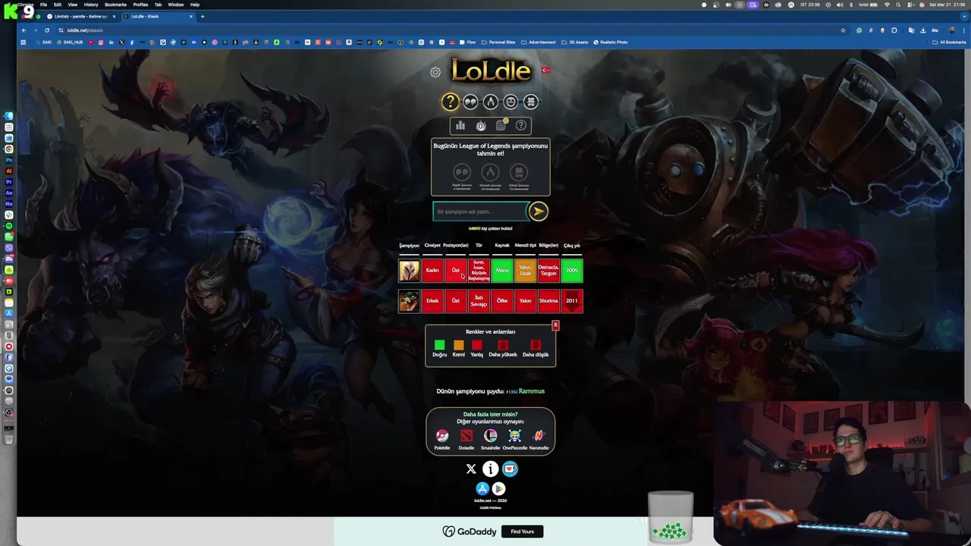Viewport: 971px width, 546px height.
Task: Open the LoLdle settings gear
Action: tap(435, 72)
